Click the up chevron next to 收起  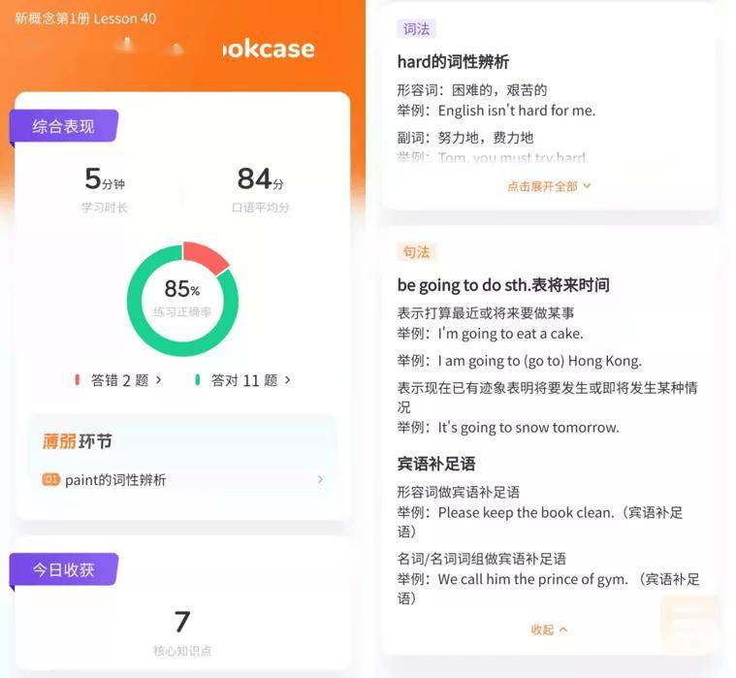click(563, 630)
